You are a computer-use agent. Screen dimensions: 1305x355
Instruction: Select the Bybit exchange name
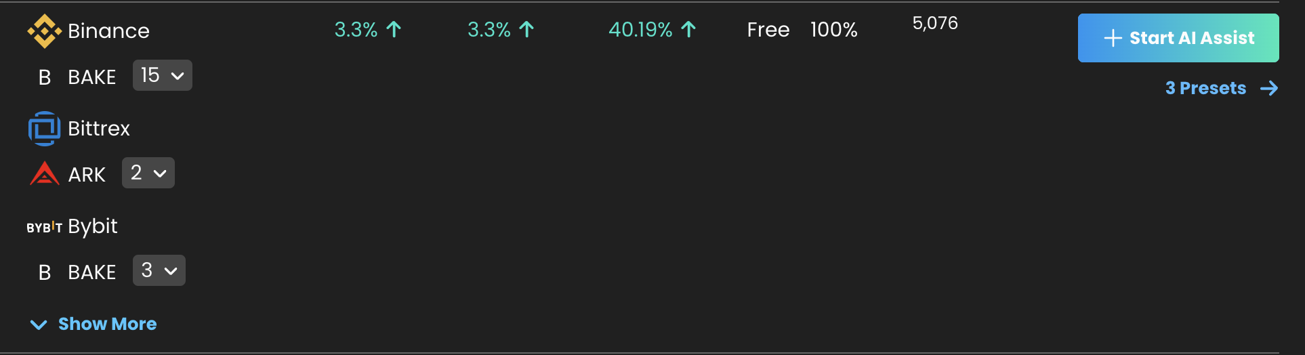pos(93,226)
